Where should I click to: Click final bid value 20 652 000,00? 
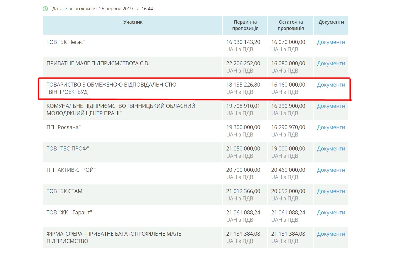(x=288, y=191)
